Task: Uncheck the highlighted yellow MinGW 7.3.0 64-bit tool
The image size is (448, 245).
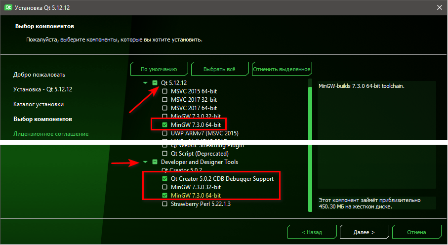Action: (x=165, y=196)
